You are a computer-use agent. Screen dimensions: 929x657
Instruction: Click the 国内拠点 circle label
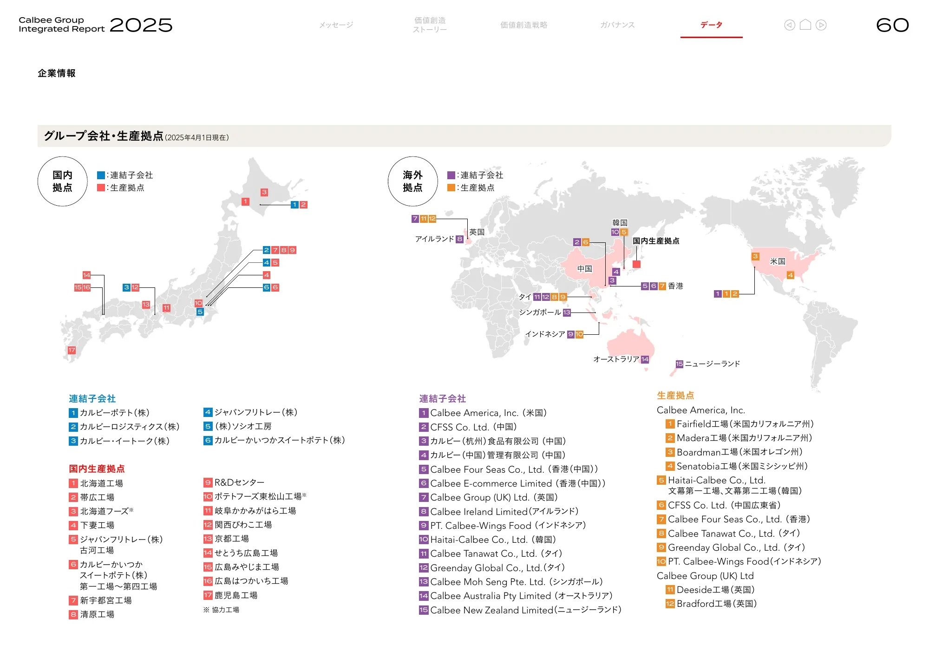(62, 181)
